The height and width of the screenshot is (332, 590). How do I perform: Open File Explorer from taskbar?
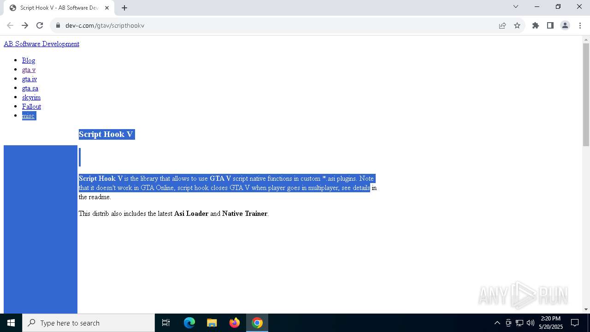tap(212, 323)
